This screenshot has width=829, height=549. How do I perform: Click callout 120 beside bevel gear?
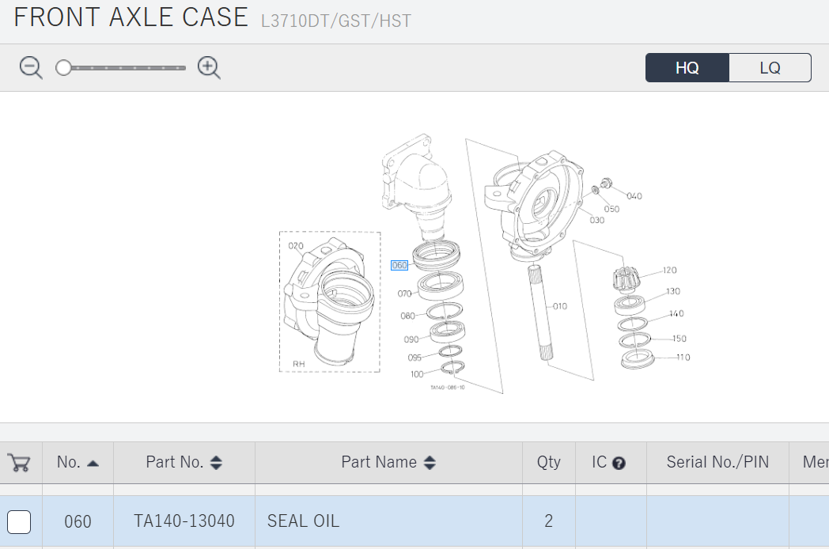pyautogui.click(x=669, y=271)
